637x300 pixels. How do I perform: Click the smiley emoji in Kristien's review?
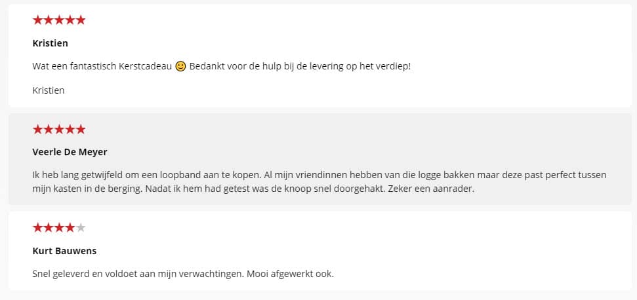[x=180, y=67]
